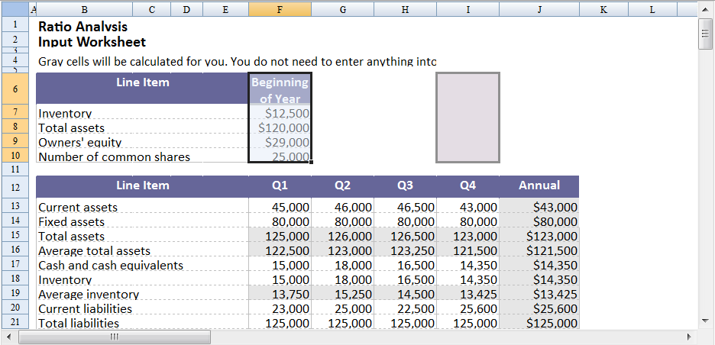The image size is (715, 345).
Task: Click the vertical scrollbar thumb
Action: click(704, 34)
